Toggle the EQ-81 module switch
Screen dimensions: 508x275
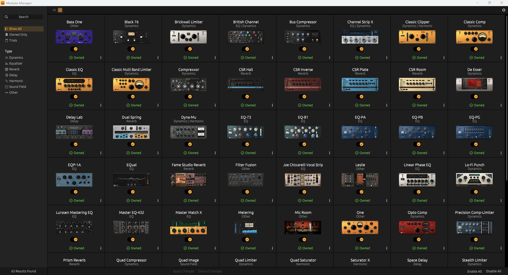[303, 144]
